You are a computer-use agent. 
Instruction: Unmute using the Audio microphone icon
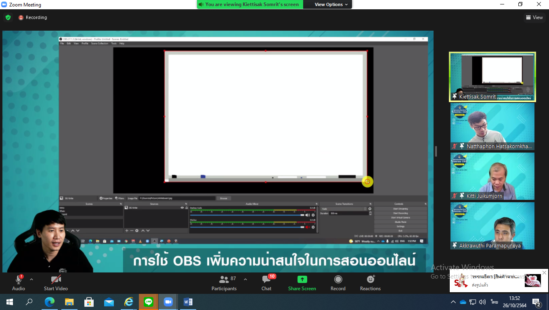[x=19, y=279]
